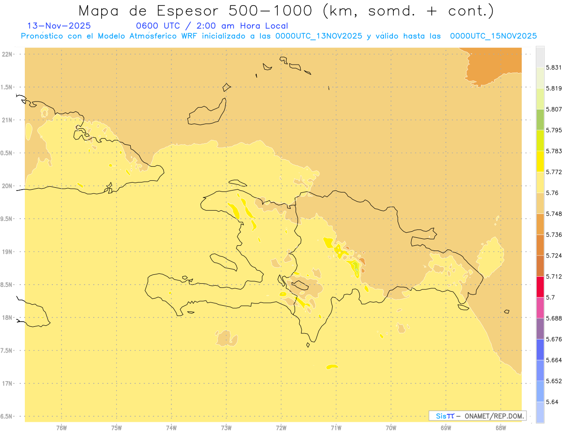Click the "8.5N" latitude label
The width and height of the screenshot is (562, 434).
tap(7, 285)
